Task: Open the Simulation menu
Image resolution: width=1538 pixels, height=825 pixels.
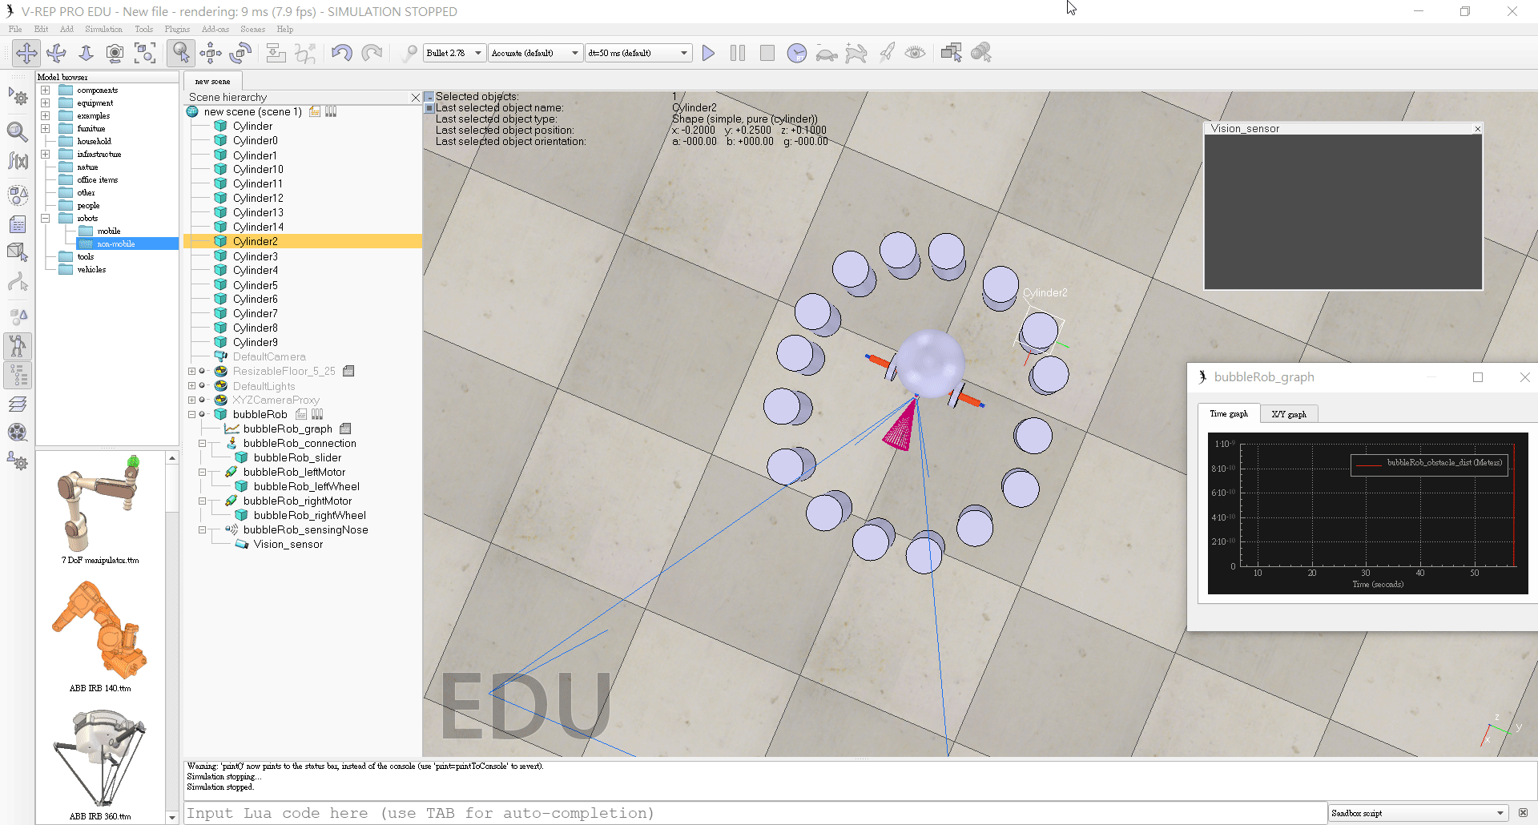Action: [103, 30]
